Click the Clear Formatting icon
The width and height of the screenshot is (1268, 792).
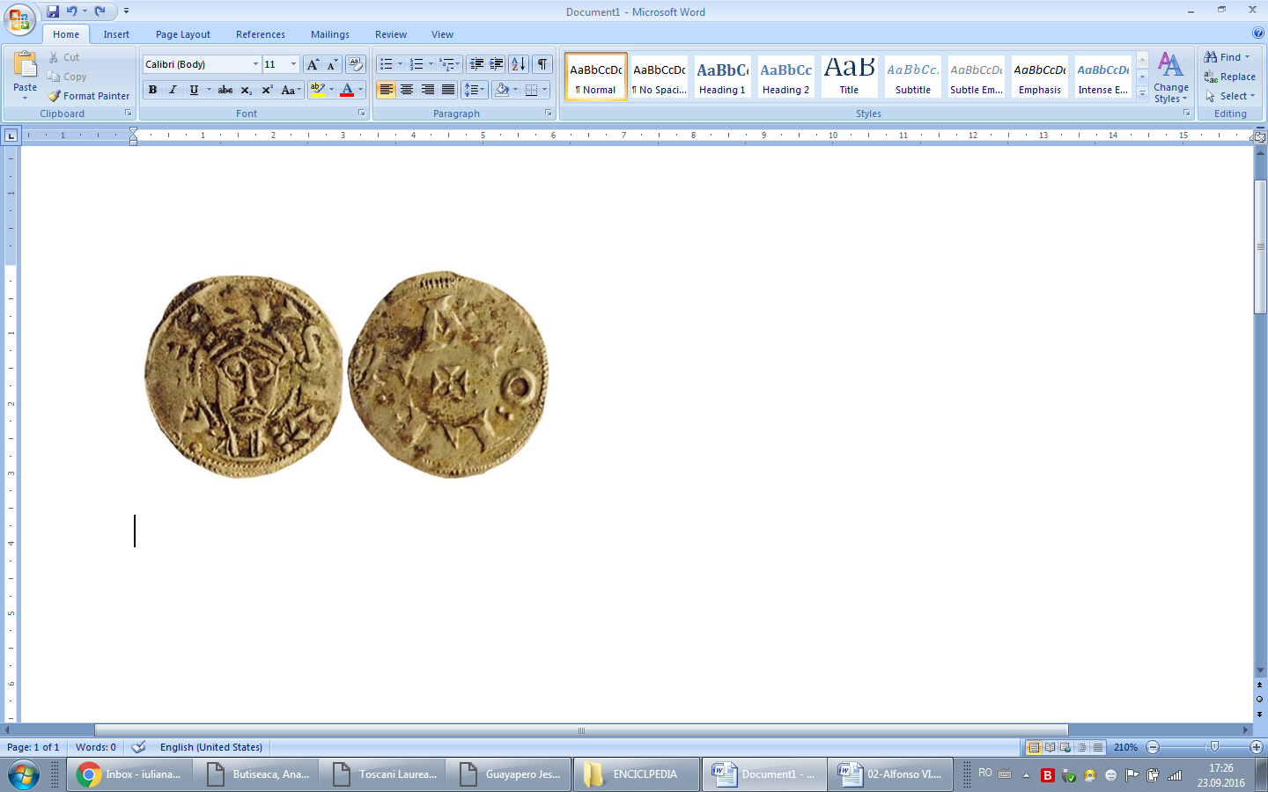tap(356, 64)
